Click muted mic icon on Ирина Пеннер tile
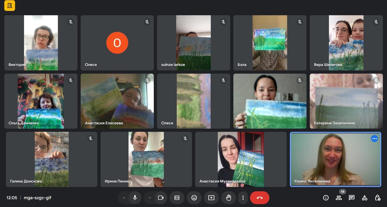 click(185, 139)
